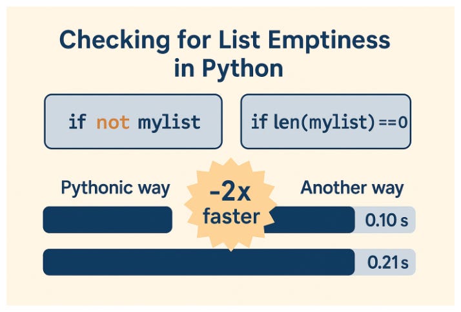The width and height of the screenshot is (461, 312).
Task: Select the orange "not" keyword
Action: point(114,121)
